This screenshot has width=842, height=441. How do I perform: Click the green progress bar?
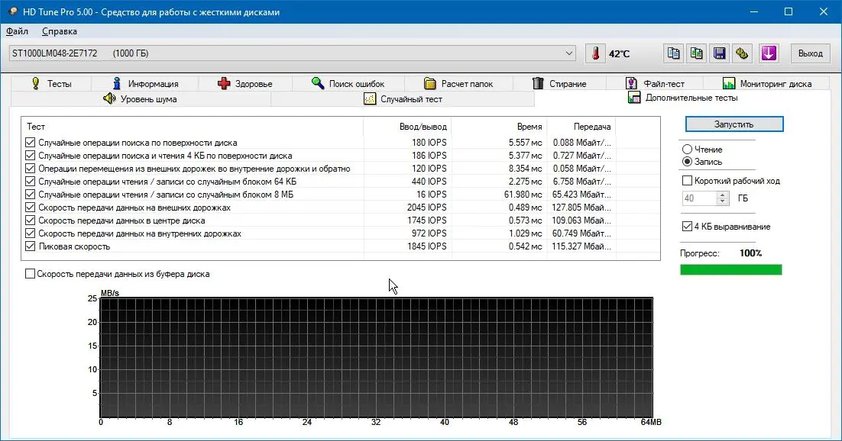[x=731, y=269]
